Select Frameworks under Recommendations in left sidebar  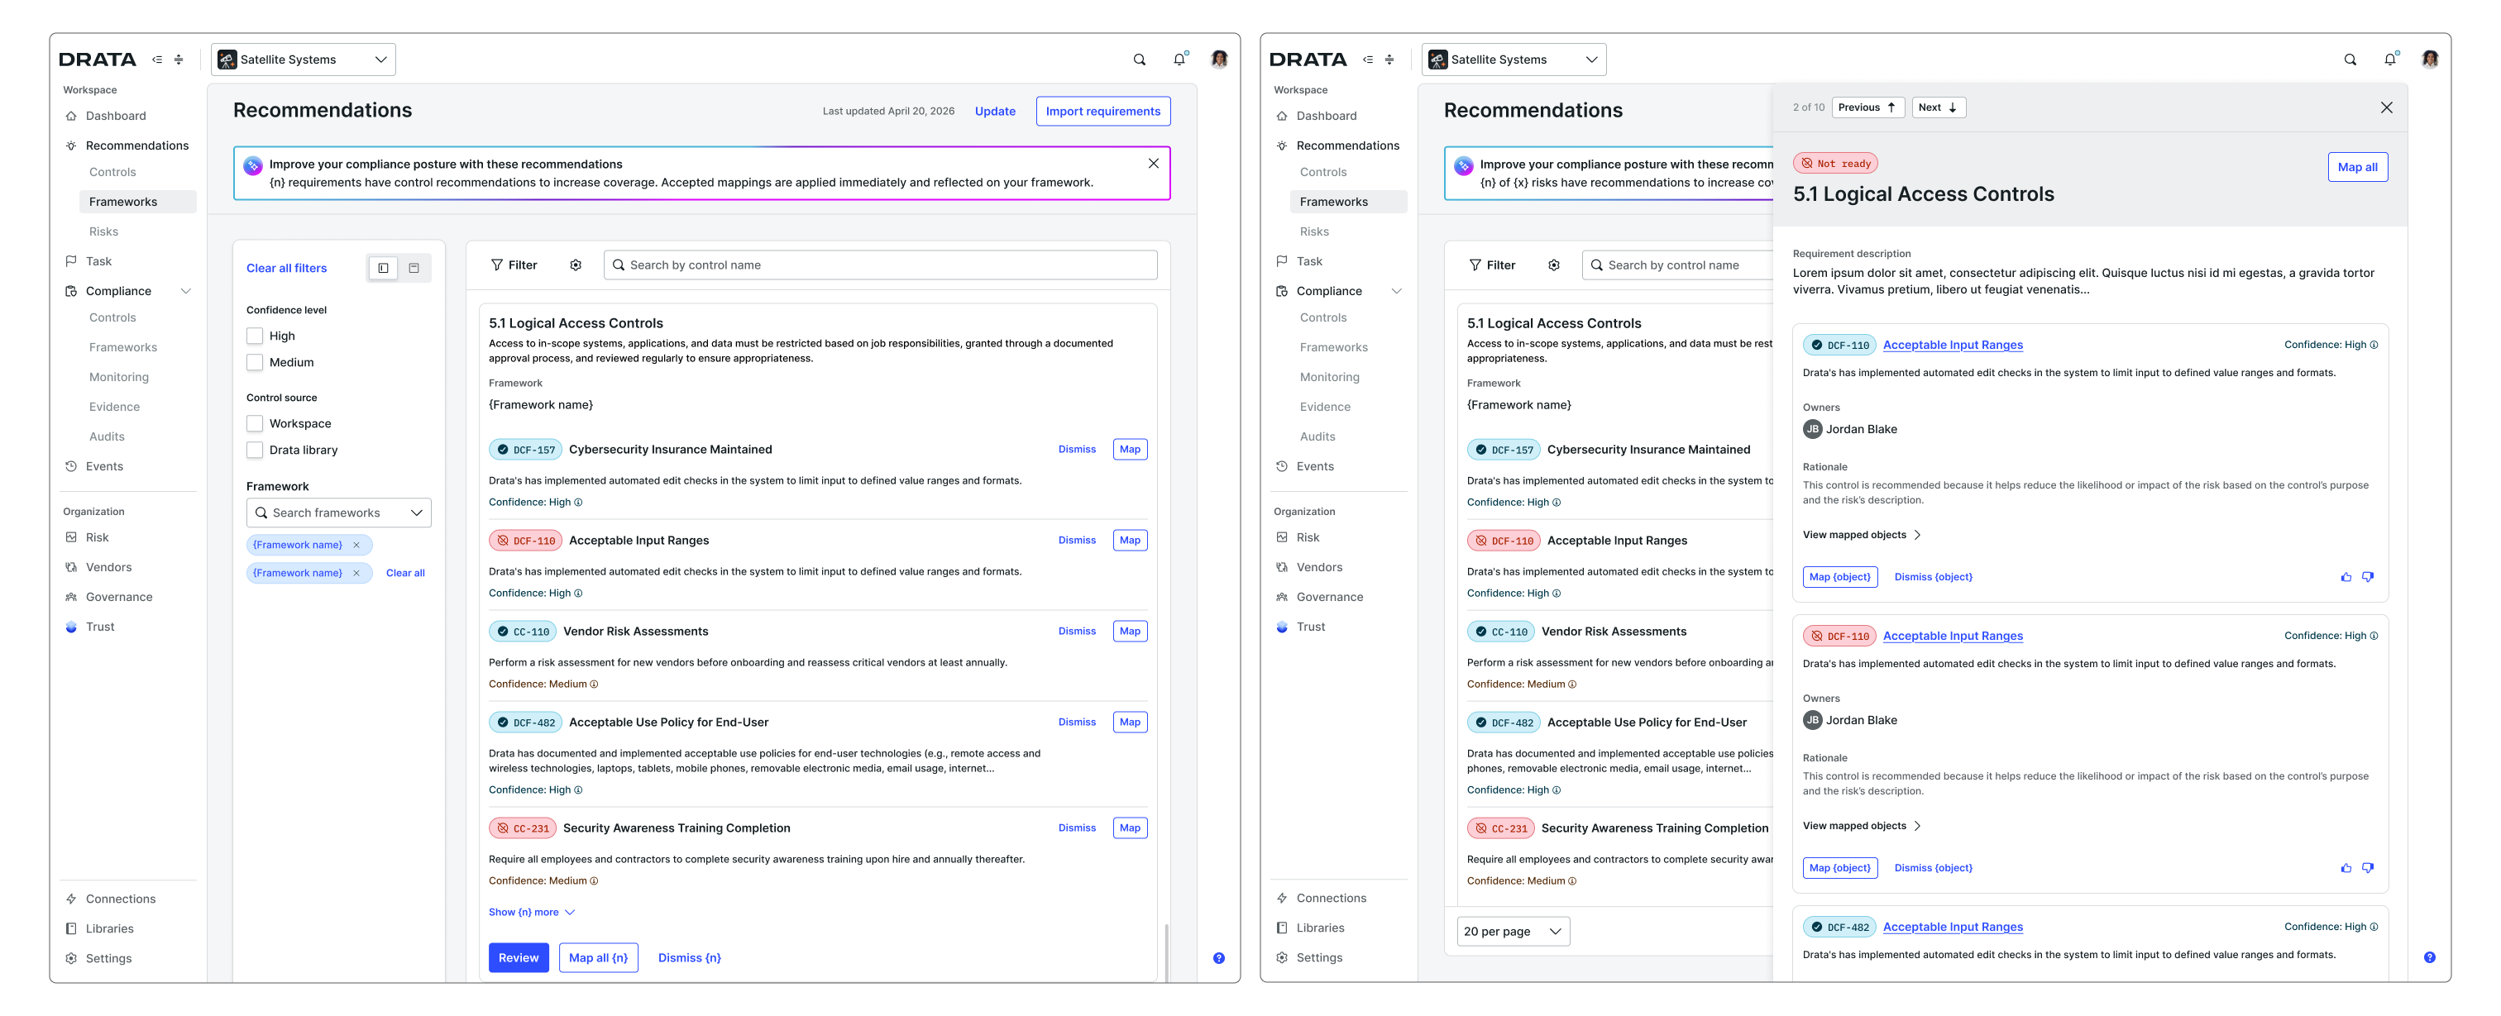click(x=138, y=202)
